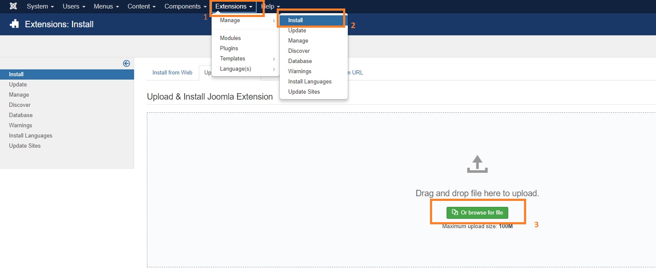Click the Joomla logo icon top-left
Viewport: 656px width, 269px height.
click(11, 6)
